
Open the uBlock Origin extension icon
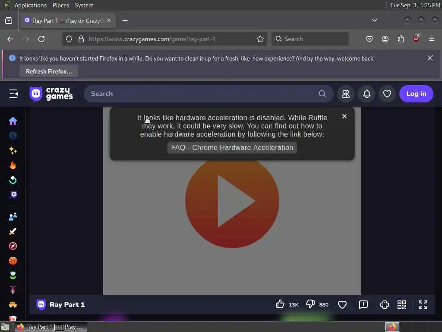click(x=416, y=38)
